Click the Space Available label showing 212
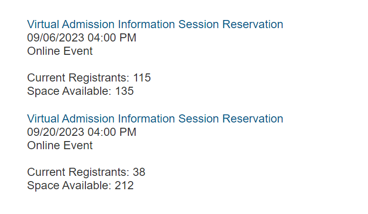The image size is (368, 214). [x=69, y=185]
